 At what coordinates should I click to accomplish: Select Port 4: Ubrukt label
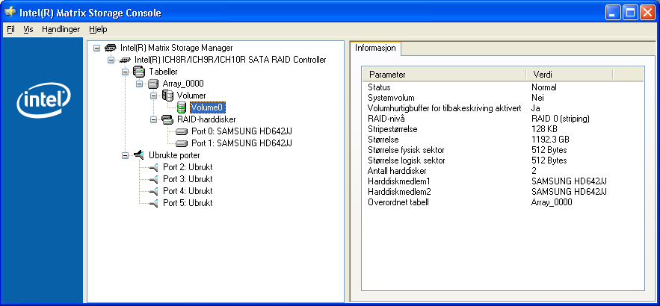[x=188, y=191]
